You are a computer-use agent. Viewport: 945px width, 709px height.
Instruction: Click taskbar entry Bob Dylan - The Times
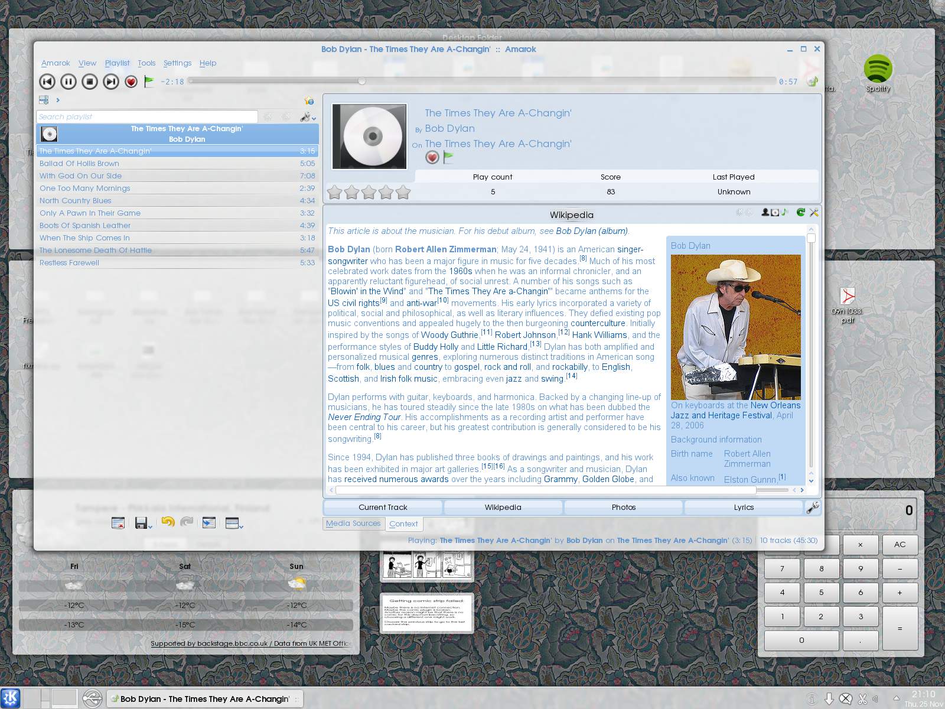pyautogui.click(x=204, y=699)
